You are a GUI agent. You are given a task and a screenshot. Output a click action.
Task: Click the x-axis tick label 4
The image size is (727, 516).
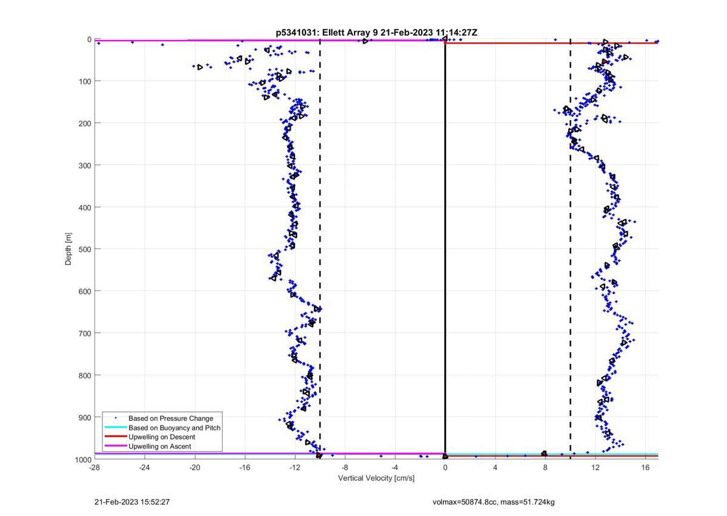(x=495, y=467)
